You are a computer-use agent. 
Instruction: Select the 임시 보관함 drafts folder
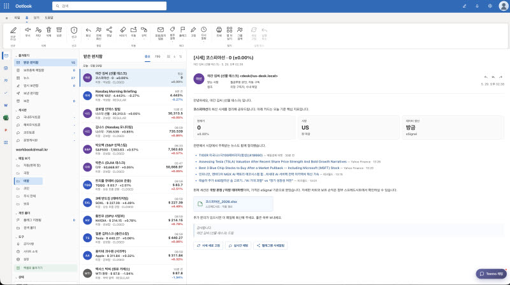45,85
